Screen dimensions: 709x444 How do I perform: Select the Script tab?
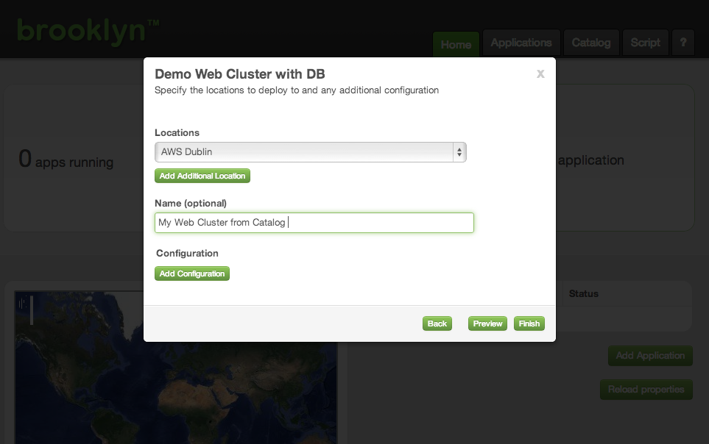point(645,43)
